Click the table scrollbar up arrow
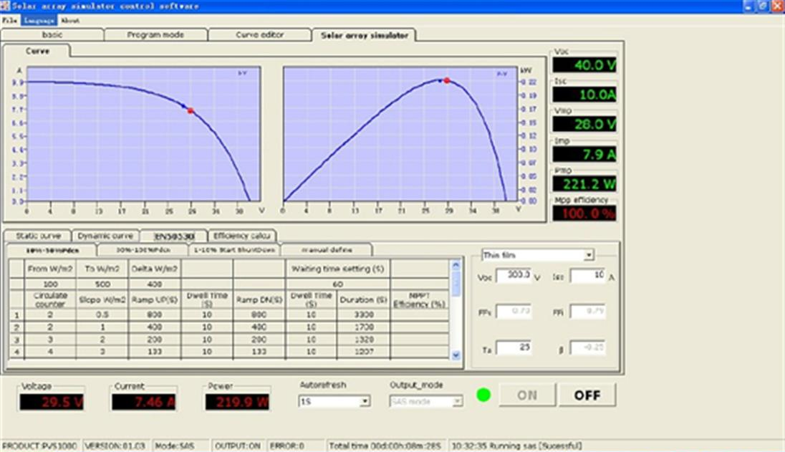The height and width of the screenshot is (452, 785). click(x=456, y=265)
